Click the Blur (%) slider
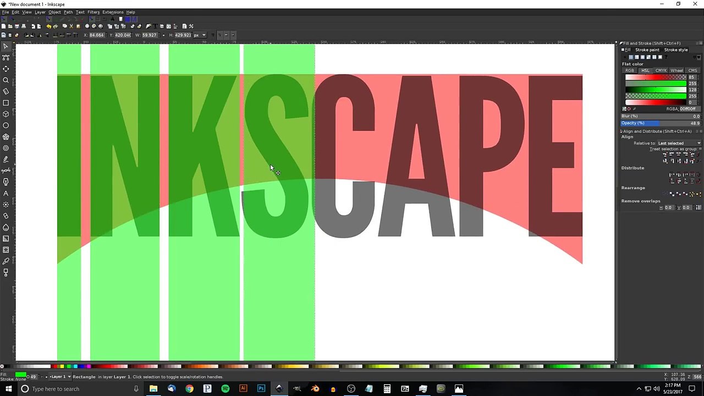This screenshot has height=396, width=704. click(661, 116)
